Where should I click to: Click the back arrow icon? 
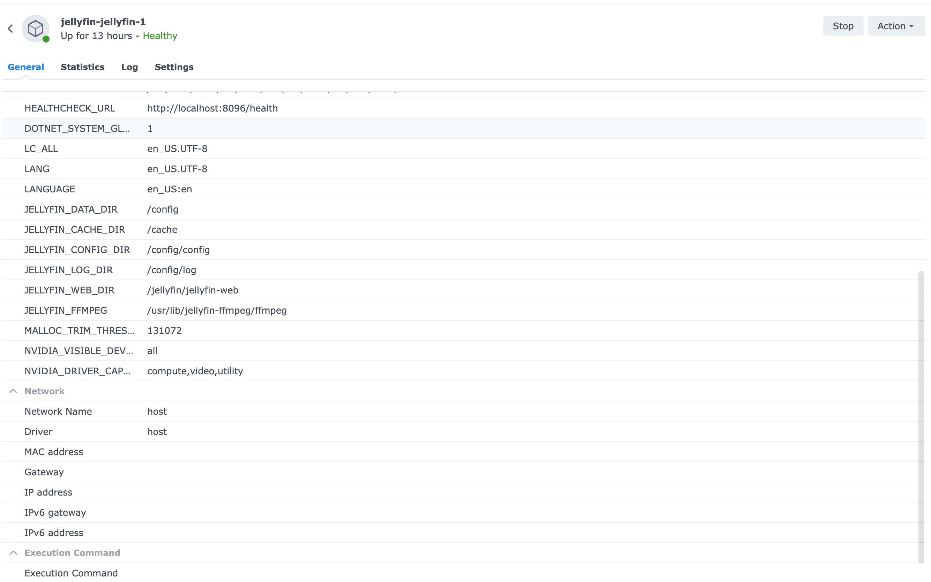tap(10, 29)
